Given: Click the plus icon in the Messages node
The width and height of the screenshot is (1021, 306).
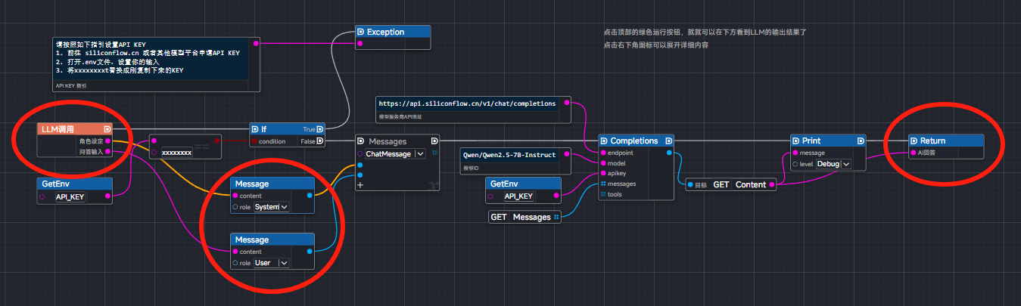Looking at the screenshot, I should (360, 185).
